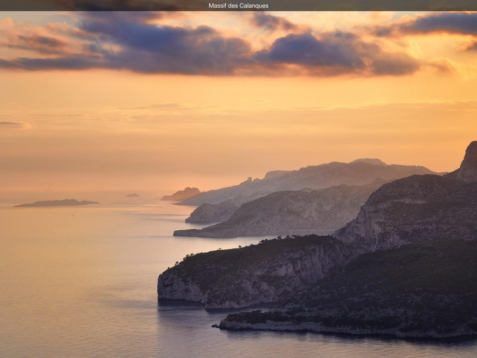This screenshot has height=358, width=477.
Task: Click the "Massif des Calanques" title text
Action: (x=238, y=6)
